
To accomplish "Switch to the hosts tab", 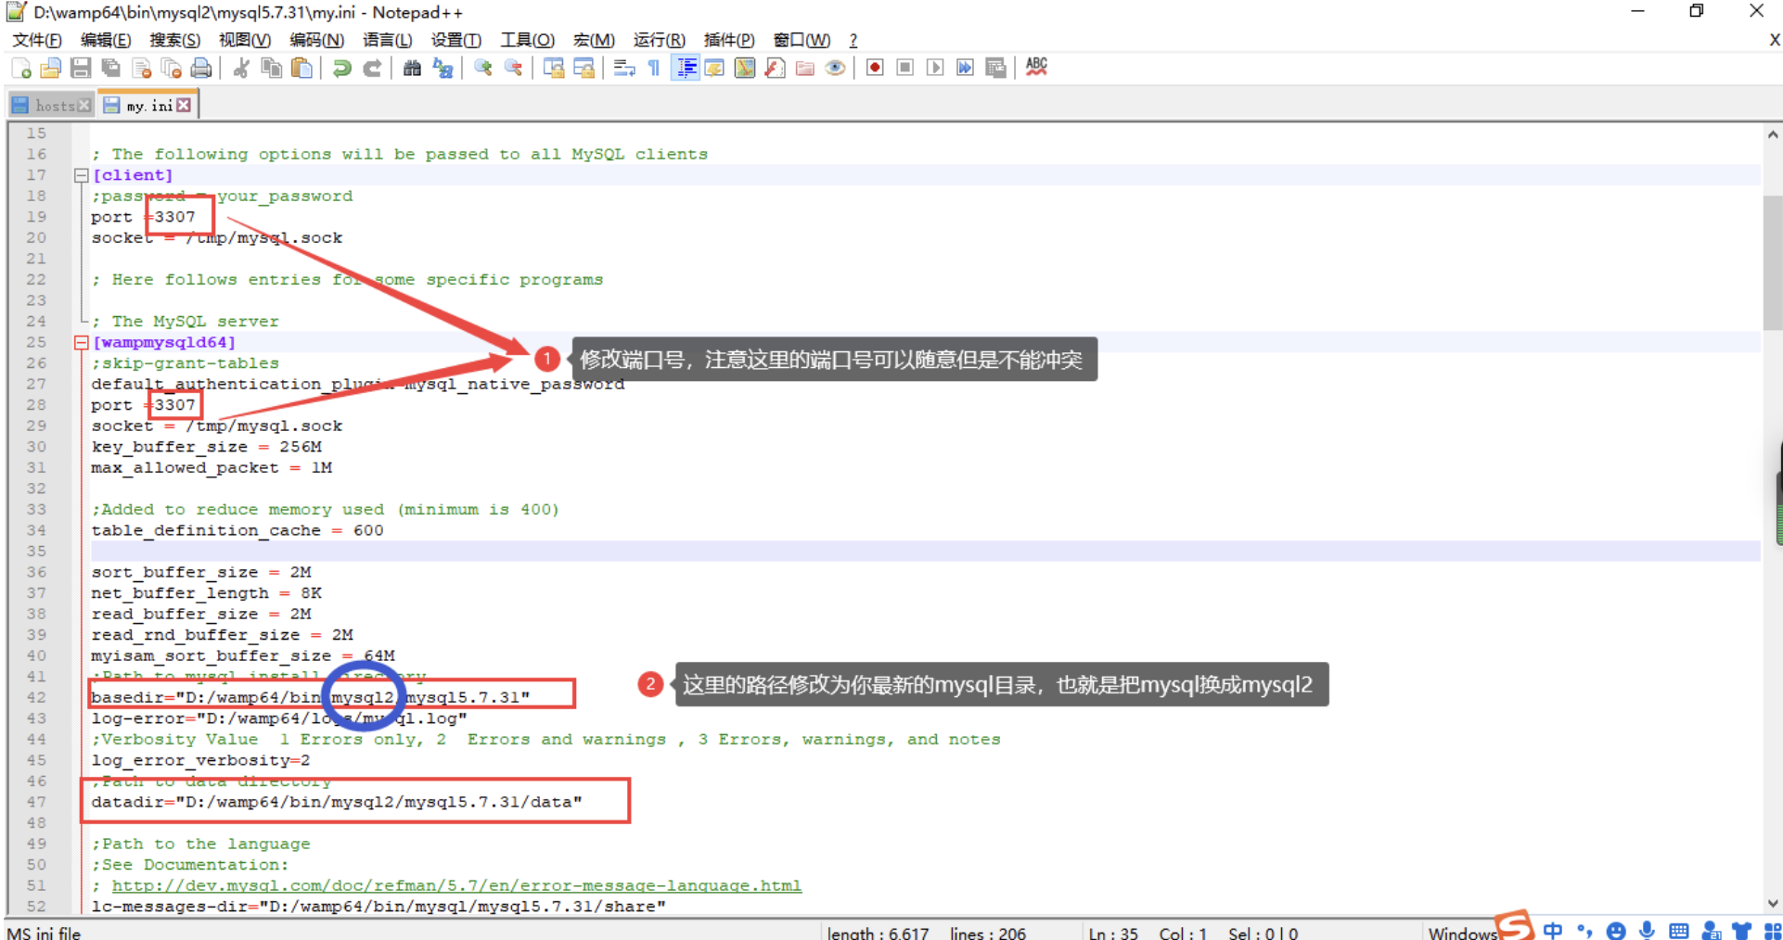I will (54, 106).
